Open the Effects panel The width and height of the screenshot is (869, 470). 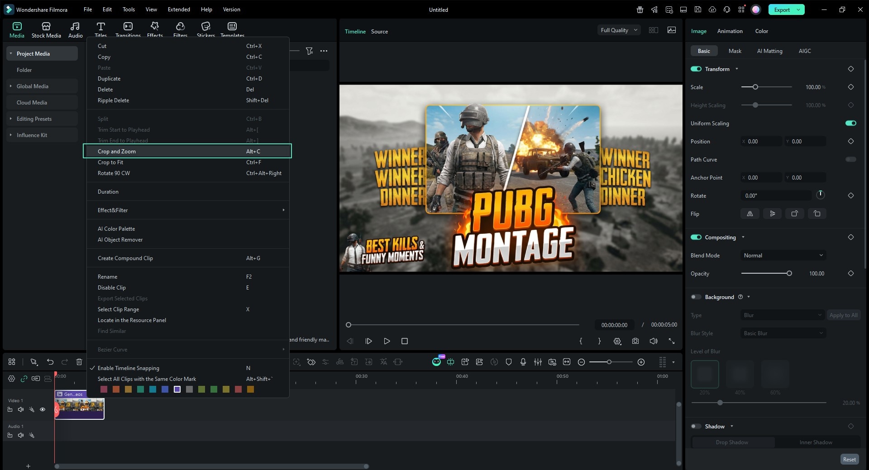155,29
